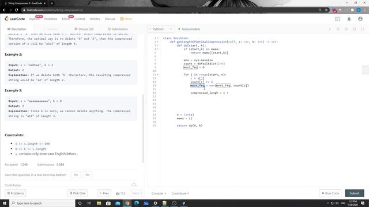Bookmark the page with the star icon
This screenshot has width=369, height=207.
point(326,10)
